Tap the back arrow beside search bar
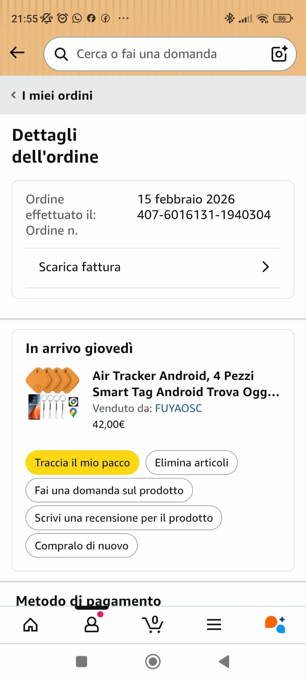The image size is (306, 680). [x=17, y=52]
